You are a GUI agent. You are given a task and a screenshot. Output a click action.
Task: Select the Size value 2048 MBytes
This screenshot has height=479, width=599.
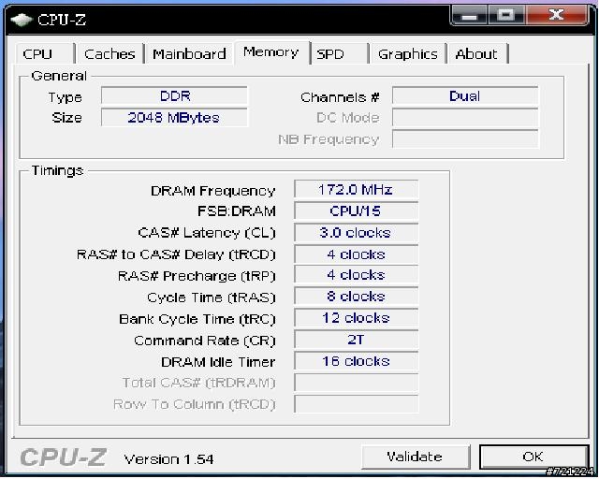pos(174,117)
